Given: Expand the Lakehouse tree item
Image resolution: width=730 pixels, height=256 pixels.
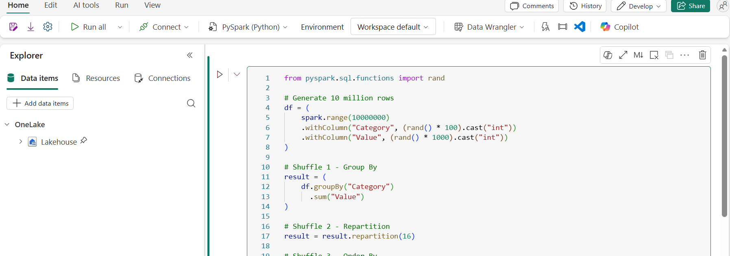Looking at the screenshot, I should click(x=20, y=141).
